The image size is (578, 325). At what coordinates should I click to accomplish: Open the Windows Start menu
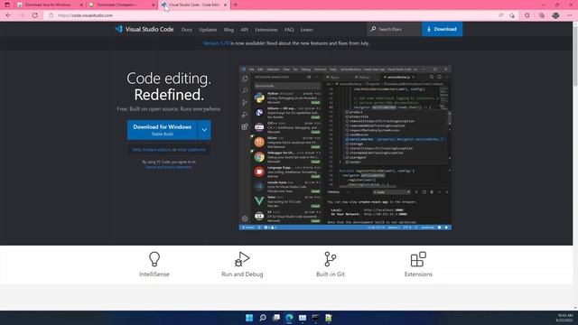tap(249, 318)
